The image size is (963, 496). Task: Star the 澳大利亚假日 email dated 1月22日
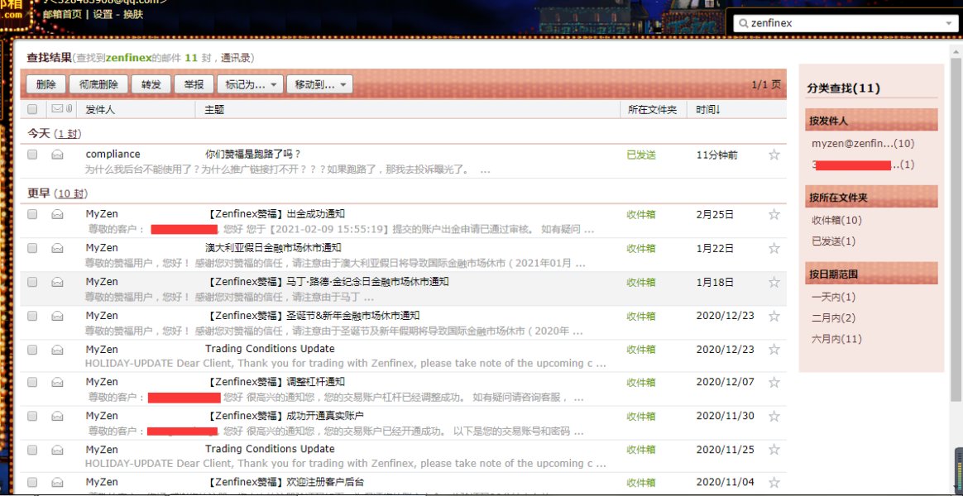[x=774, y=249]
